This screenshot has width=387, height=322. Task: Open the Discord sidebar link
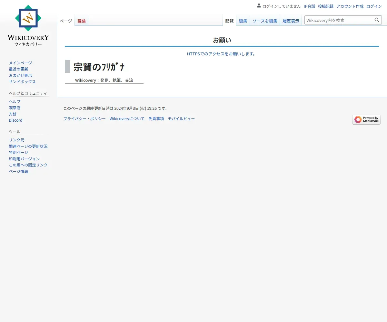16,120
